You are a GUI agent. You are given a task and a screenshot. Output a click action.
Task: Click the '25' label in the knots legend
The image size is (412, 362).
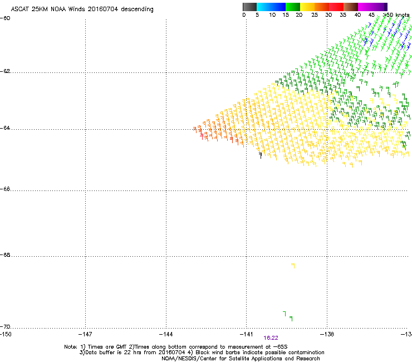pyautogui.click(x=315, y=15)
